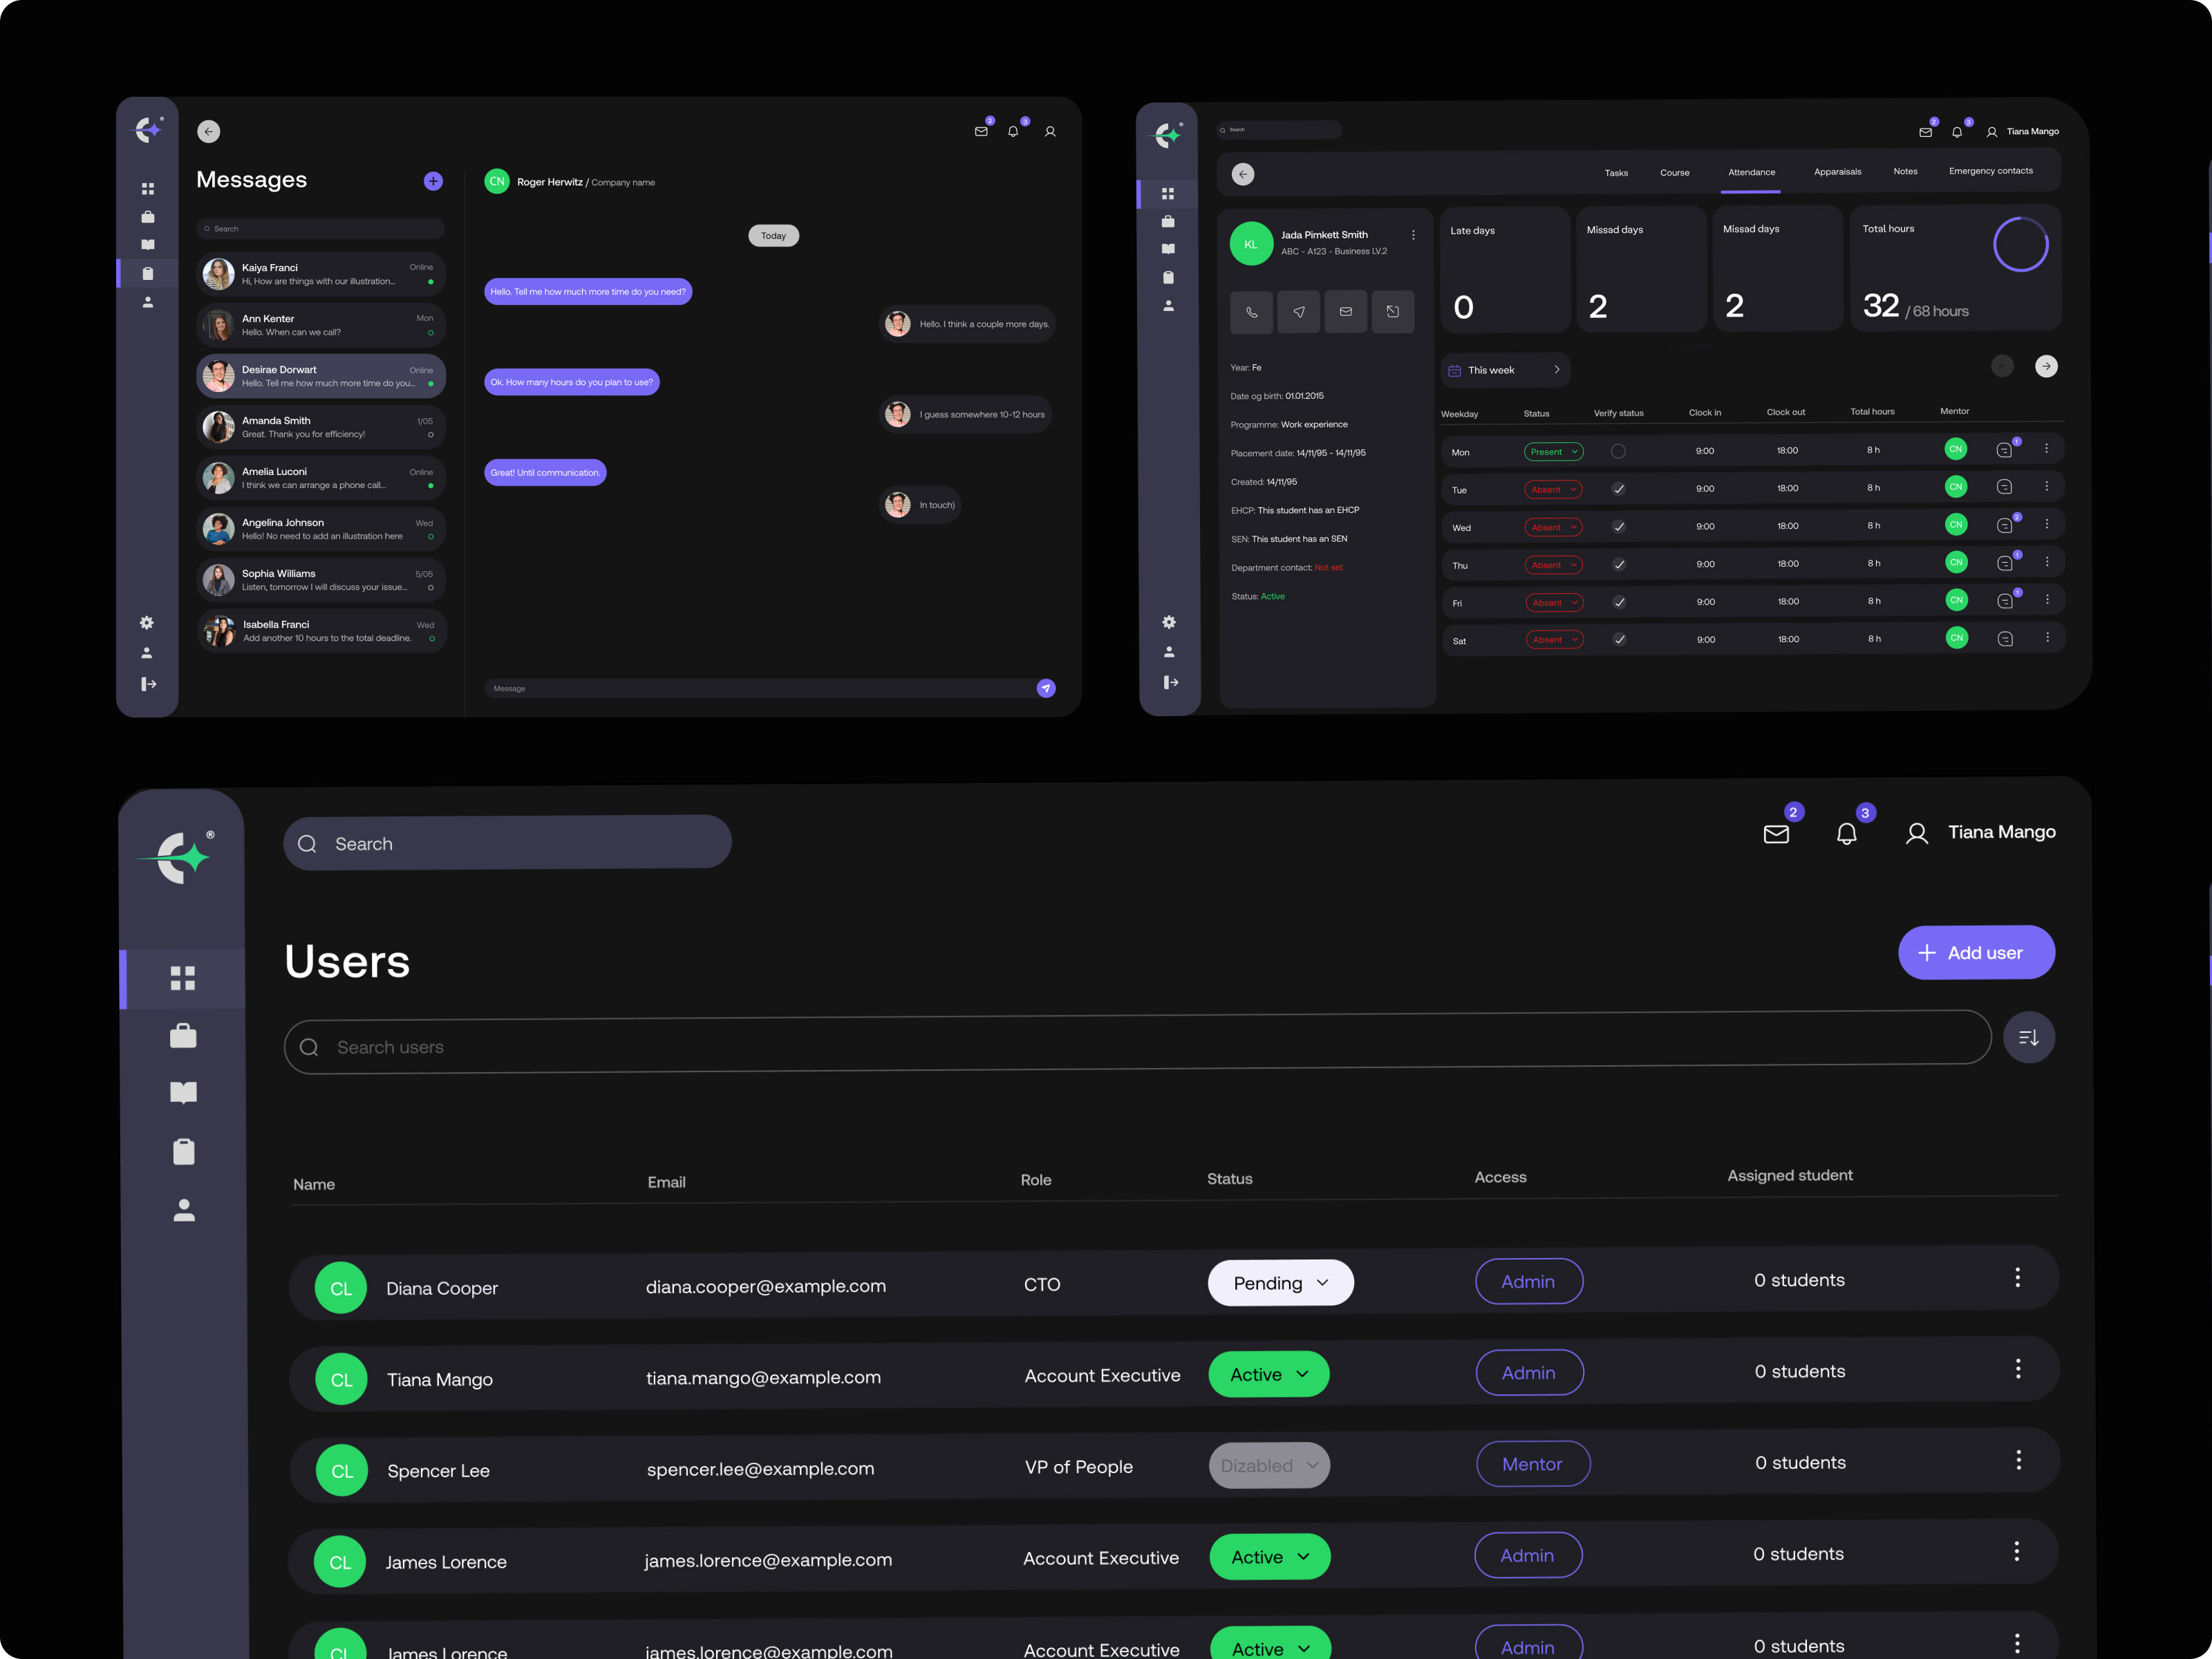Switch to the Notes tab

[1905, 171]
